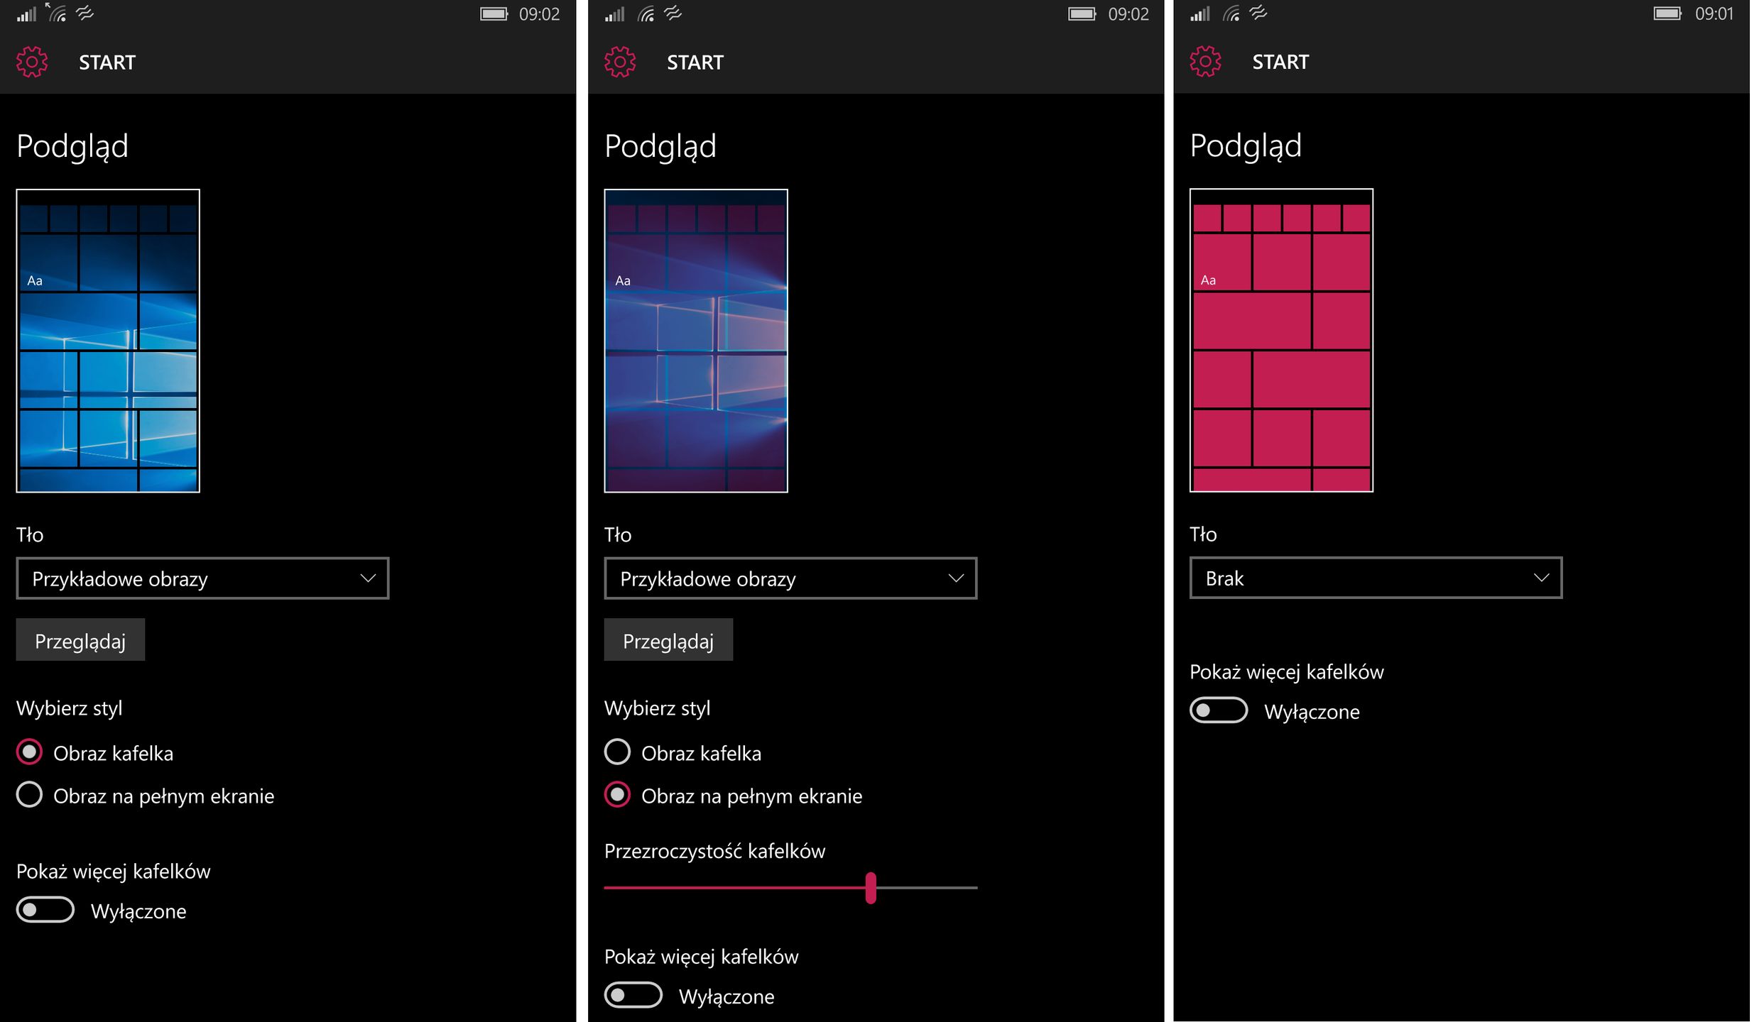
Task: Open the Tło dropdown showing Brak
Action: pyautogui.click(x=1376, y=578)
